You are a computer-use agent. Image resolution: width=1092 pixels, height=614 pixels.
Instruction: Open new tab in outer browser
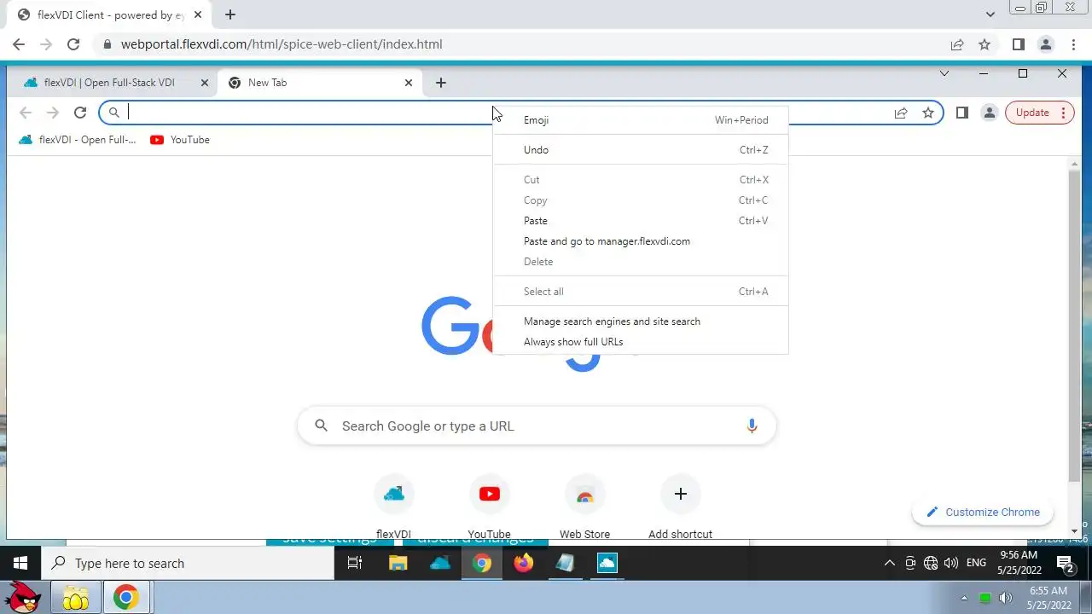click(x=230, y=14)
